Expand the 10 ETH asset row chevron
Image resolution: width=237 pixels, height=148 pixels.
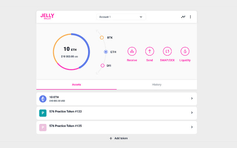[192, 98]
